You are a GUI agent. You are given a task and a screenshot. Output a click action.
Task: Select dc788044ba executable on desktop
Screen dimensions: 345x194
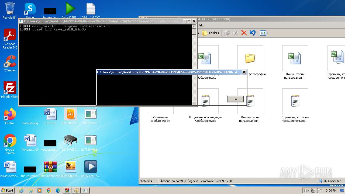point(91,143)
